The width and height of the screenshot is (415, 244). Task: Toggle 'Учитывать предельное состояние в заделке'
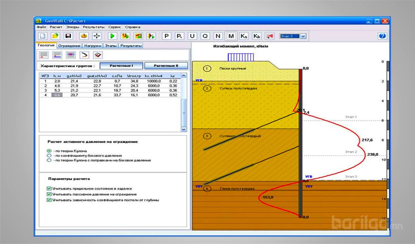pos(49,188)
